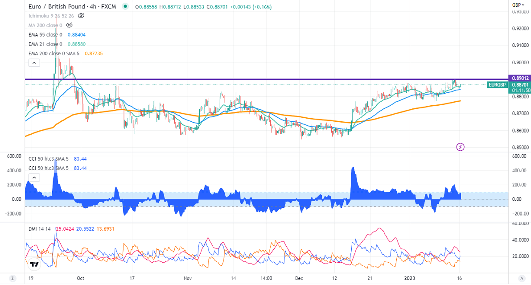The width and height of the screenshot is (531, 285).
Task: Click the 600.00 CCI right axis label
Action: pyautogui.click(x=519, y=156)
